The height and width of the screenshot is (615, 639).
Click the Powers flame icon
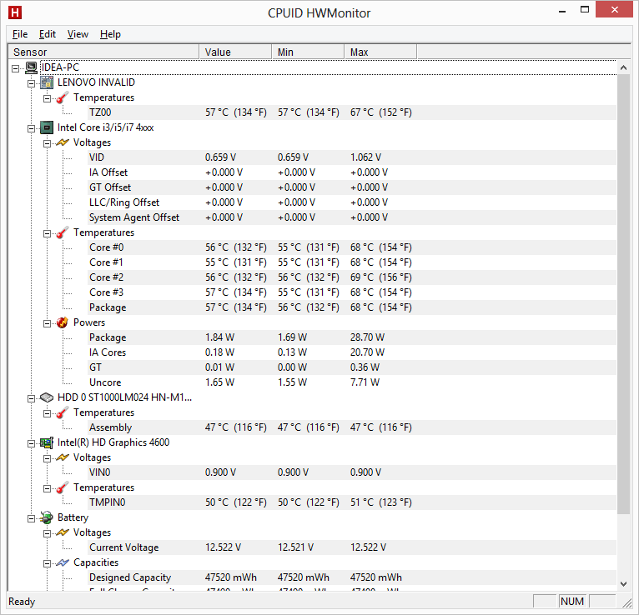pyautogui.click(x=63, y=322)
